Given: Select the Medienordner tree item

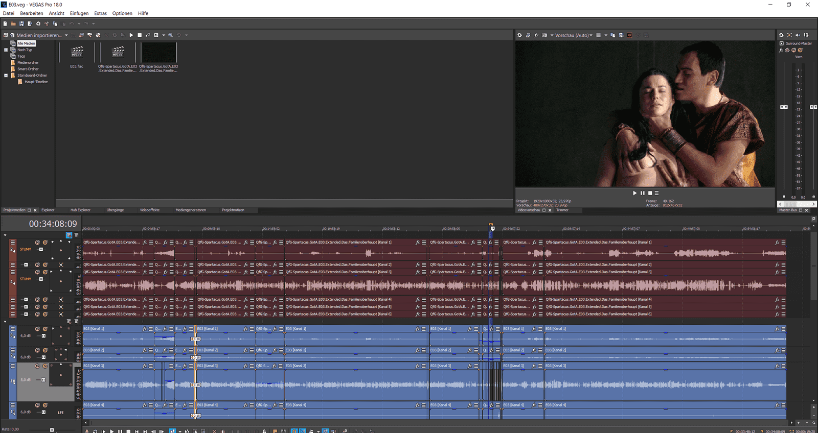Looking at the screenshot, I should tap(28, 63).
